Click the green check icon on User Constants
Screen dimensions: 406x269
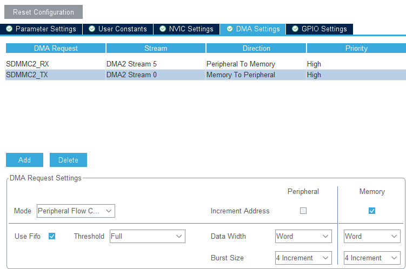(92, 29)
